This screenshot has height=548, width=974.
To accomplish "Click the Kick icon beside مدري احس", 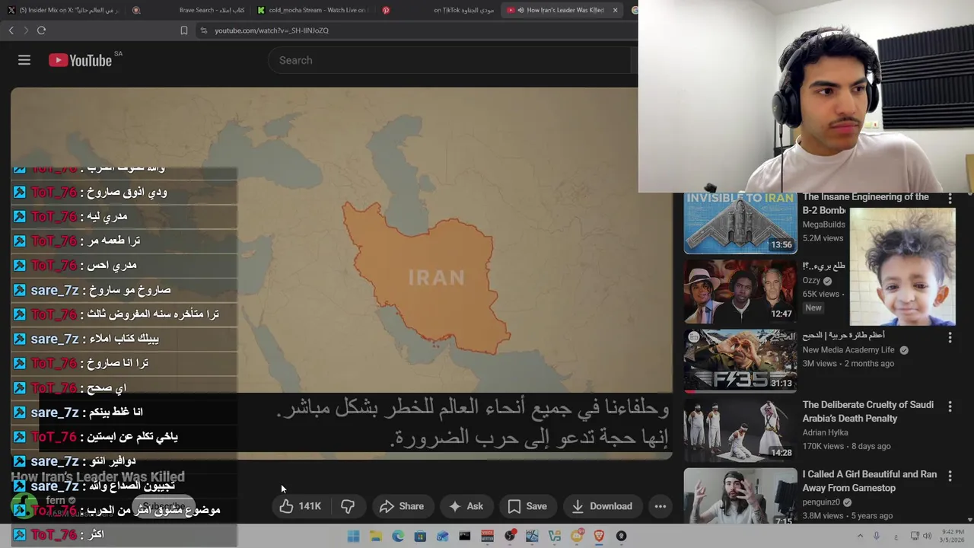I will tap(19, 266).
